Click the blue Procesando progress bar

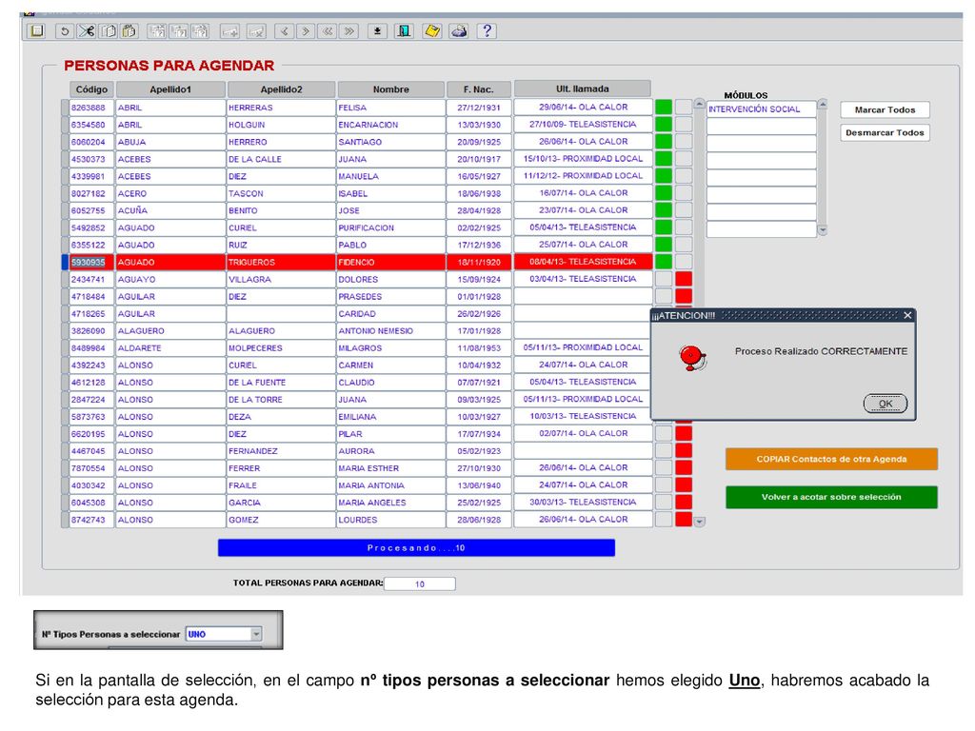pos(416,547)
